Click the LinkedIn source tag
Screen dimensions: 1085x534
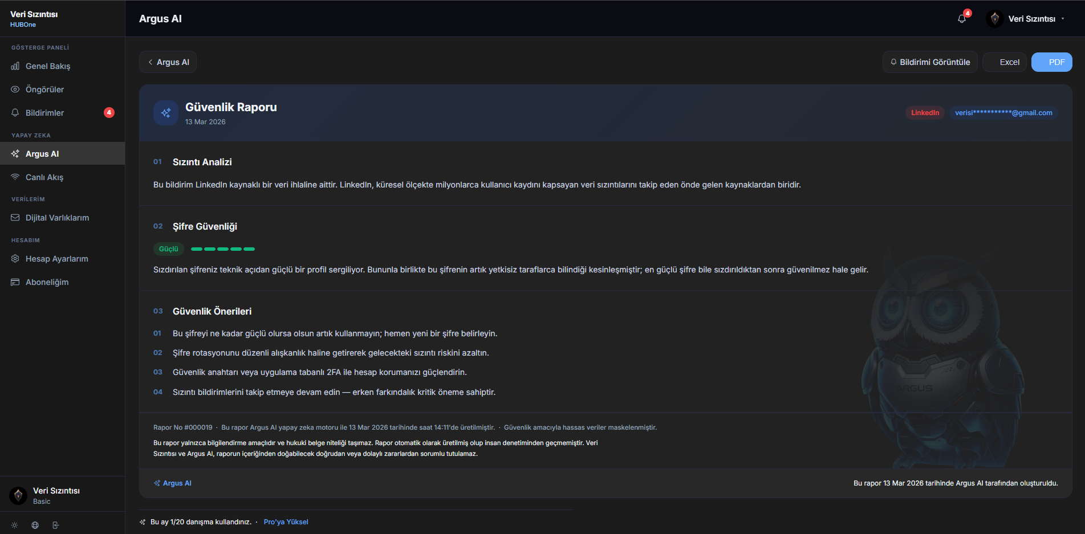pos(925,113)
